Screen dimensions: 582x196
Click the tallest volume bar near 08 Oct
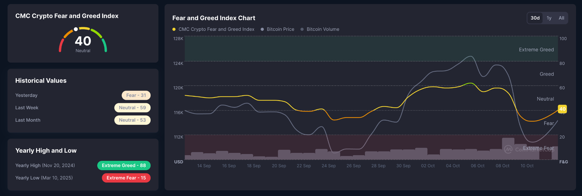pyautogui.click(x=508, y=148)
